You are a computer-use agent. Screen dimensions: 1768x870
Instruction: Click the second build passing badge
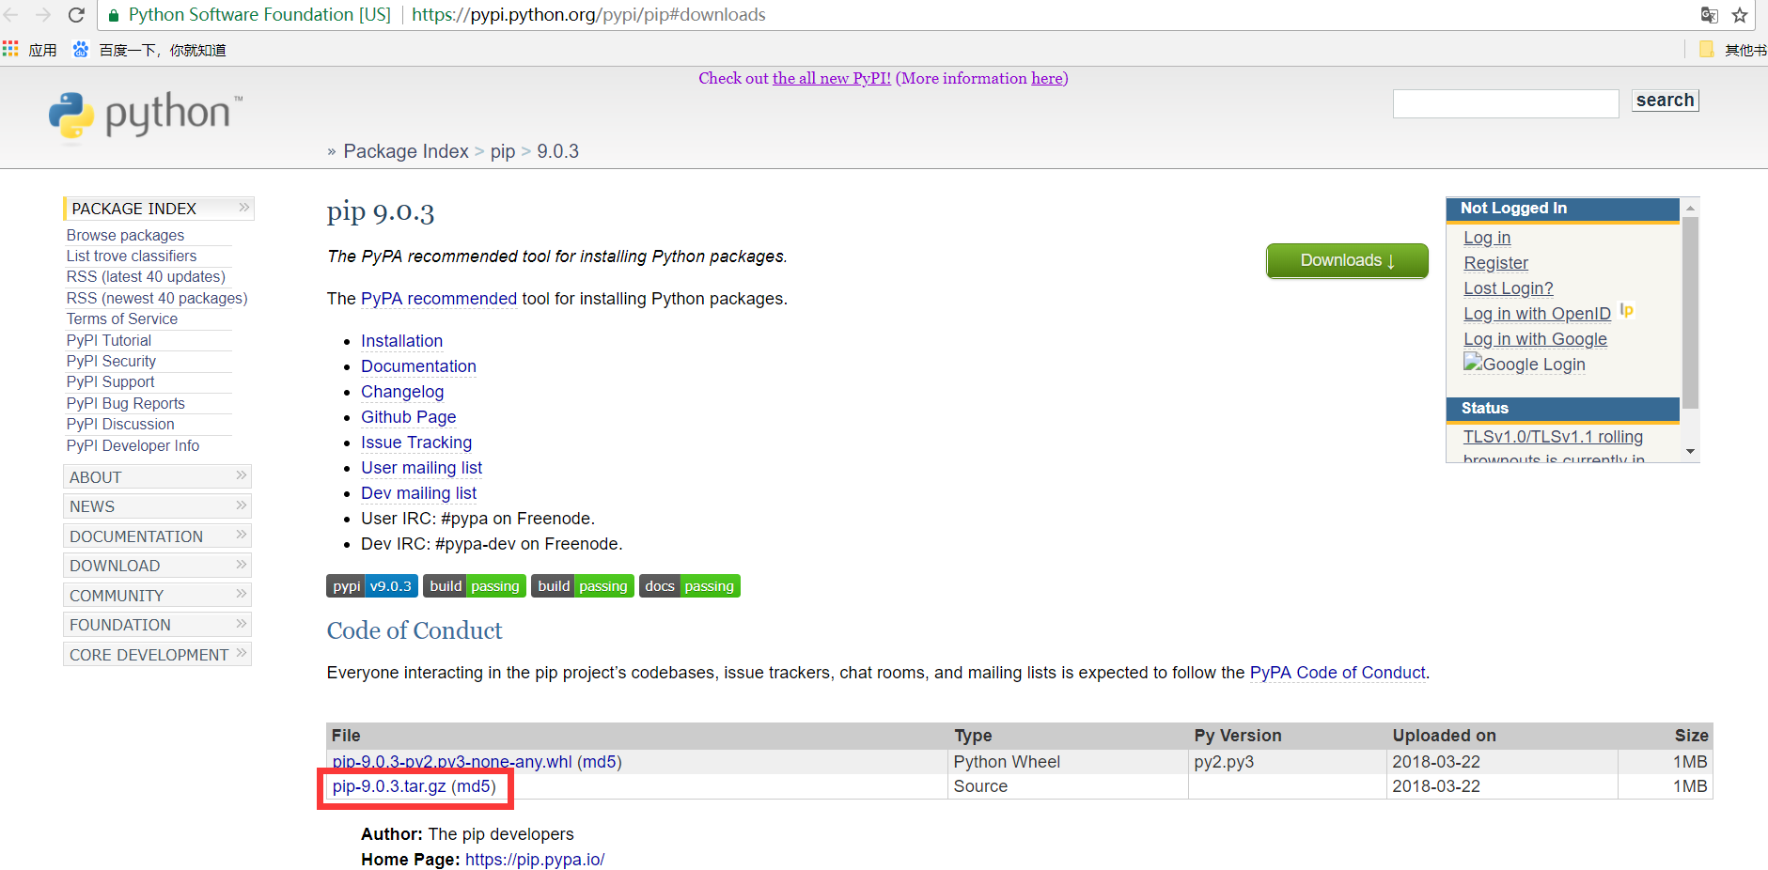pyautogui.click(x=583, y=586)
